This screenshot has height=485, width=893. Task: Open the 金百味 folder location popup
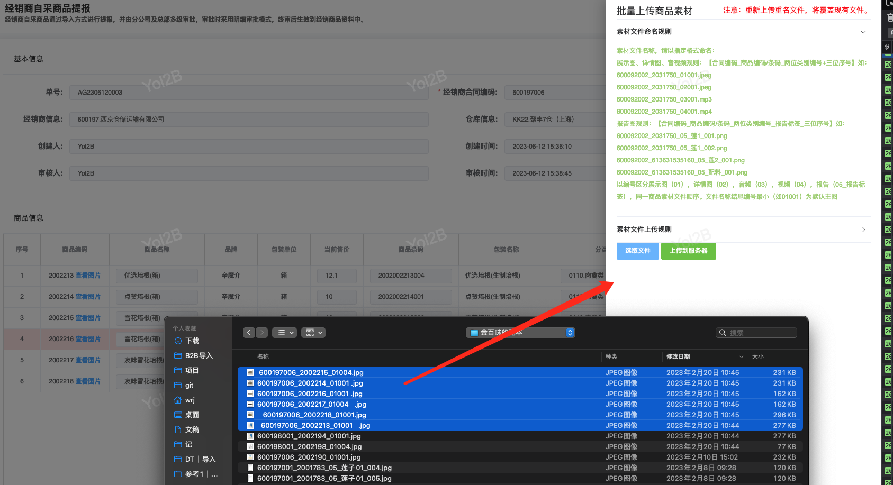pos(520,333)
